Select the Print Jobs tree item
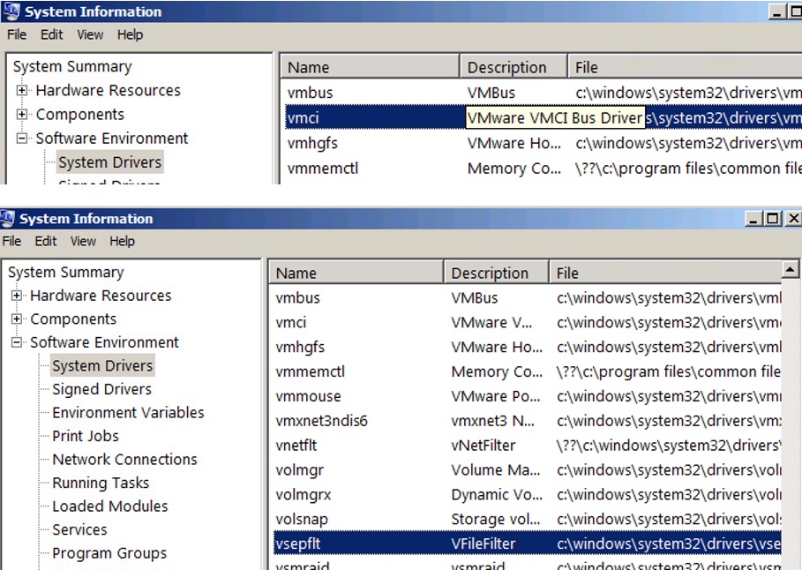 (x=85, y=436)
